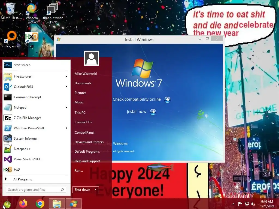
Task: Click Check compatibility online arrow icon
Action: point(168,100)
